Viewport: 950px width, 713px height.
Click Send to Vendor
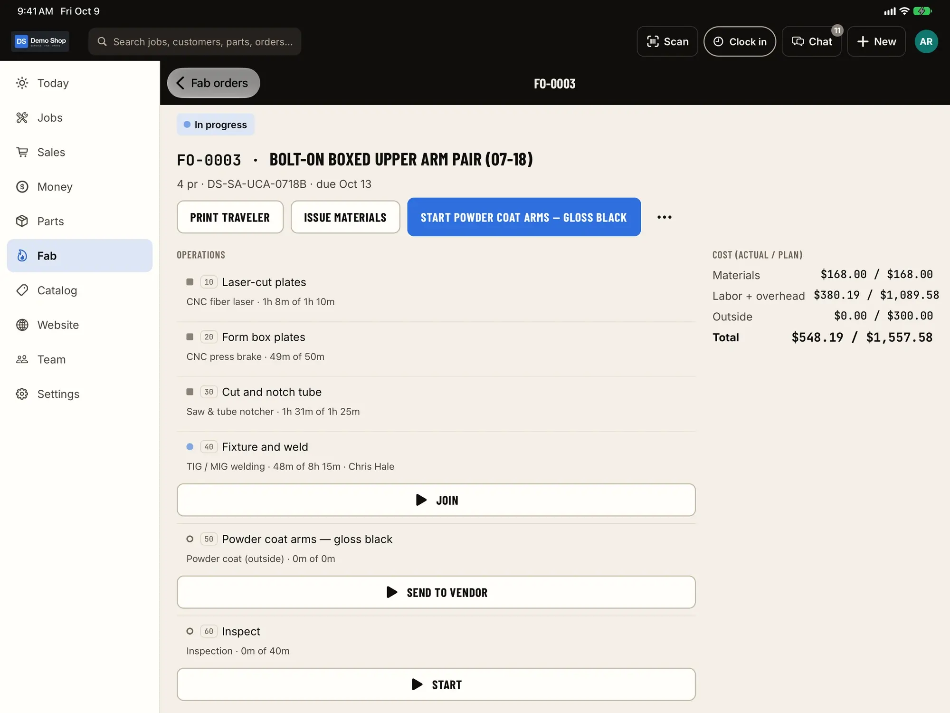(x=436, y=592)
